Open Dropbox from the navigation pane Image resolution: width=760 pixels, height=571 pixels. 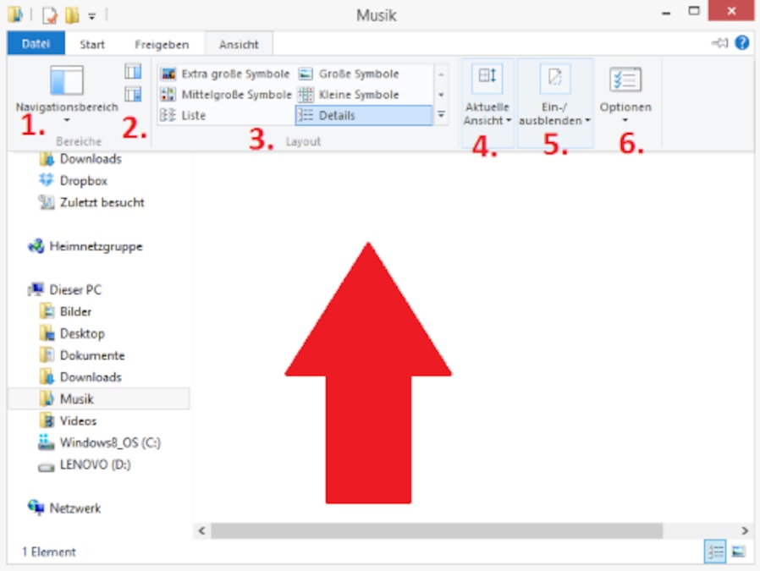(85, 180)
